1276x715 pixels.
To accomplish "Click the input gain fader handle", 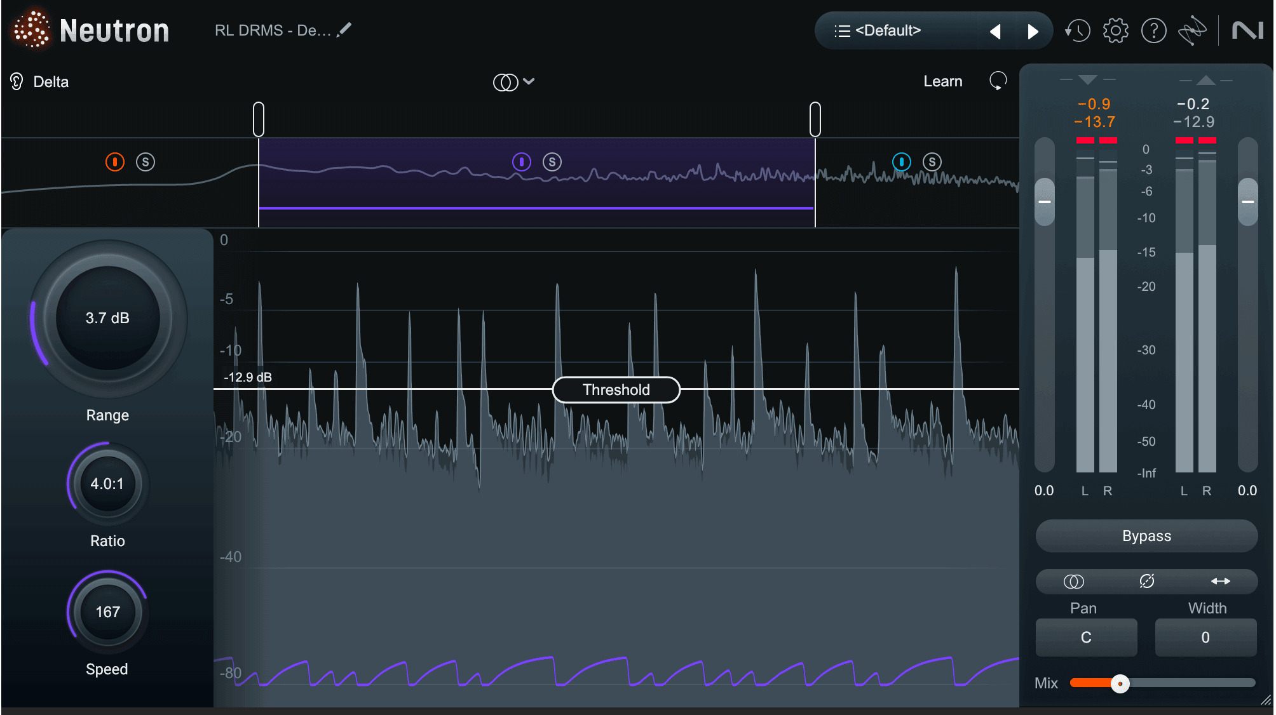I will coord(1045,201).
